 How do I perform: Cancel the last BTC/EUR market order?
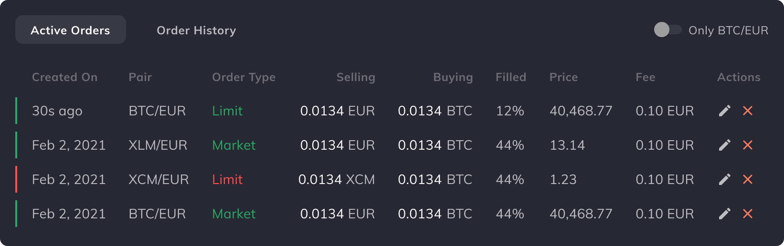748,214
